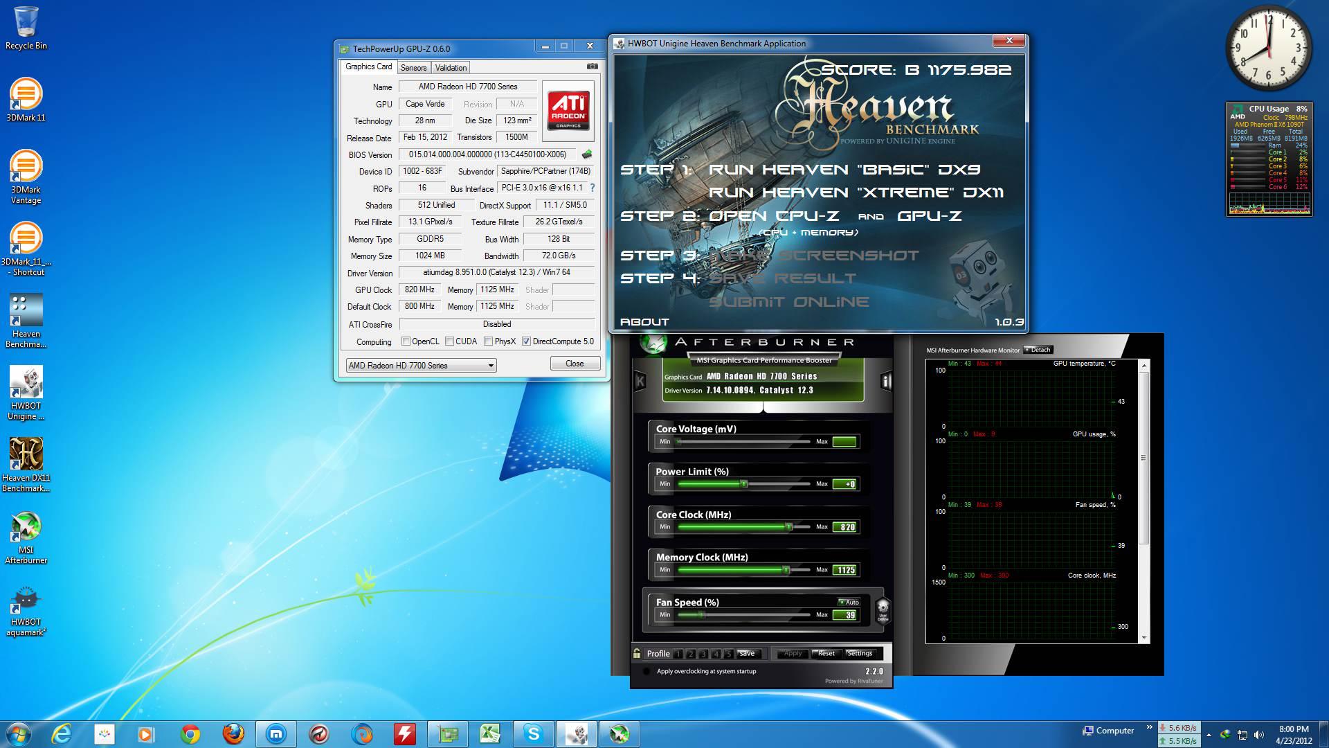Open the 3DMark 11 desktop shortcut
Image resolution: width=1329 pixels, height=748 pixels.
coord(26,100)
